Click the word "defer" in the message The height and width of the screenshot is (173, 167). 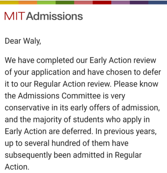tap(152, 72)
